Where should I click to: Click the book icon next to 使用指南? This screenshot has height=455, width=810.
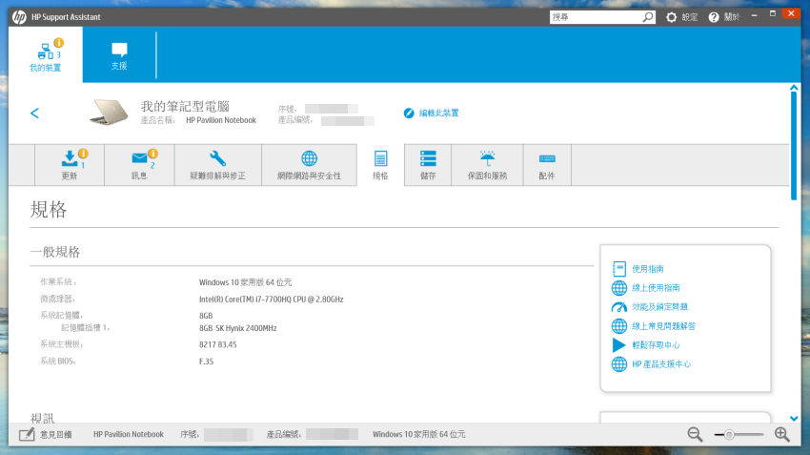point(618,269)
